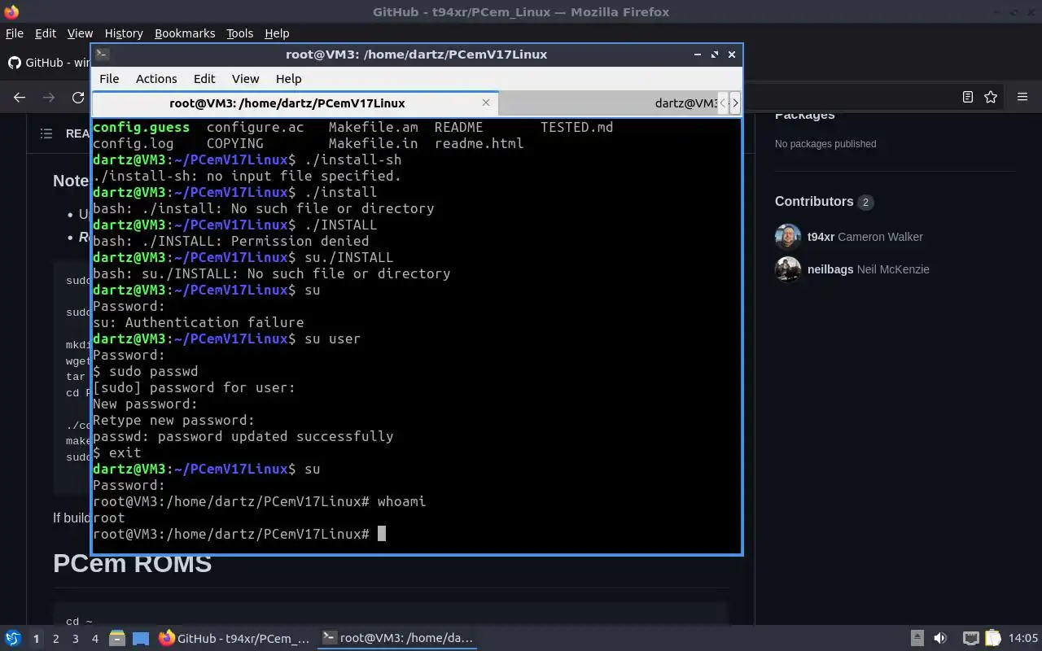
Task: Open Firefox Help menu
Action: (277, 33)
